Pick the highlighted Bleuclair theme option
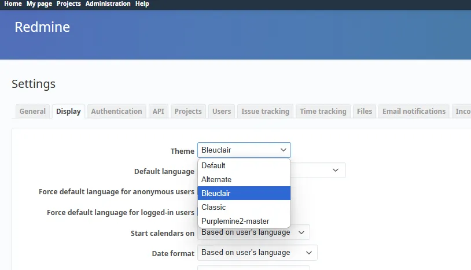Screen dimensions: 471x270 coord(244,193)
